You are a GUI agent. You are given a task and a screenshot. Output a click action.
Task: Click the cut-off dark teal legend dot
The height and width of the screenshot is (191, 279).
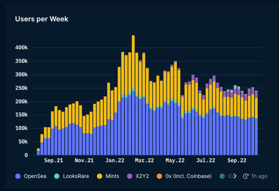222,176
